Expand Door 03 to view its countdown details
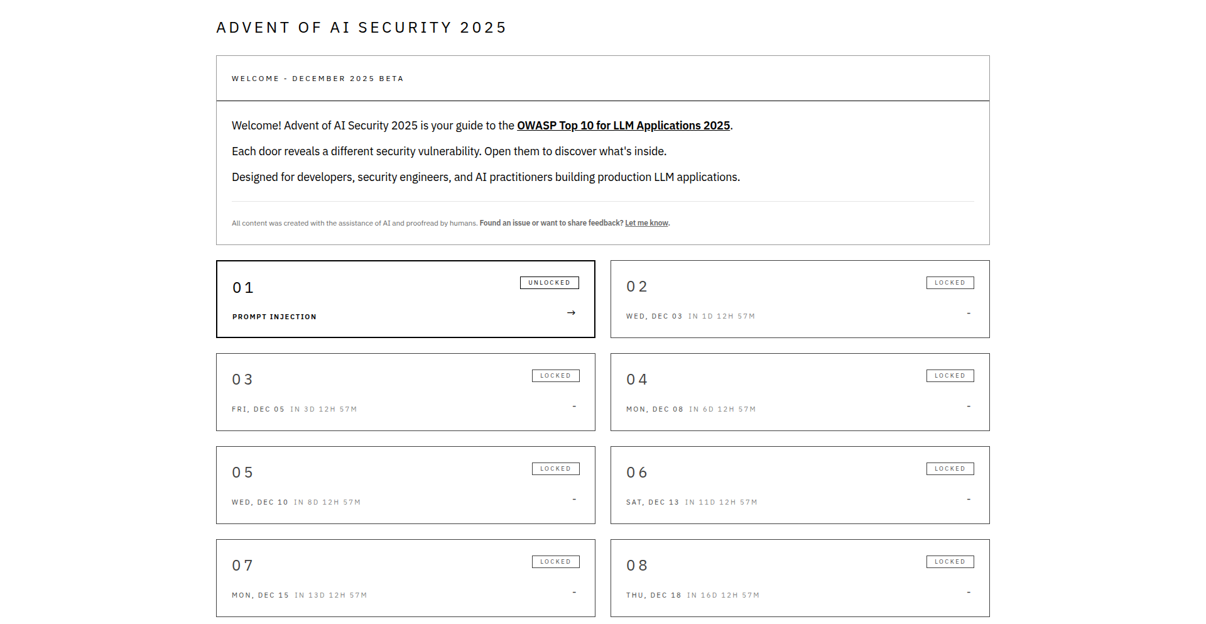 click(x=405, y=391)
